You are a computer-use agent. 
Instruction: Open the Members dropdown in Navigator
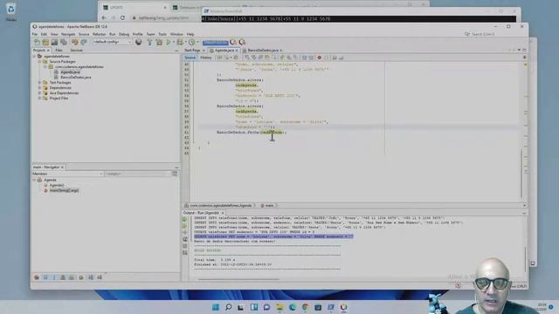[x=67, y=174]
